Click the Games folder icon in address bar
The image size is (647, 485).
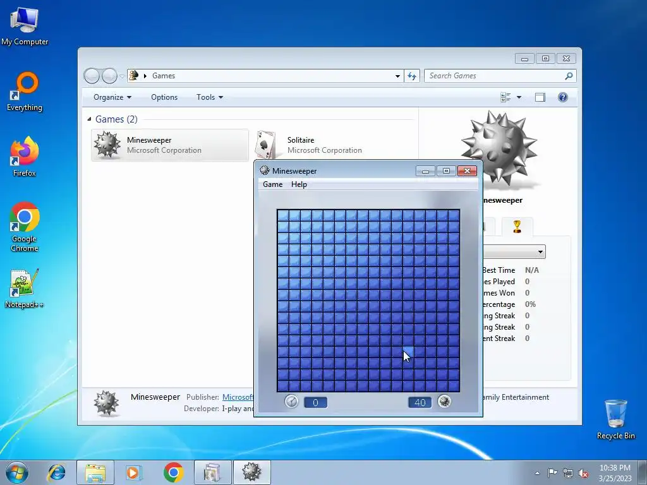(134, 76)
